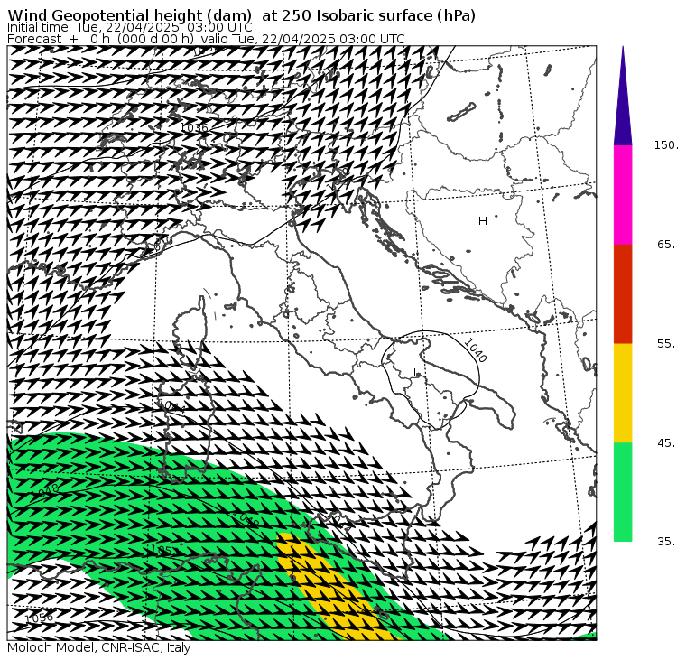Click the 'Initial time' date line
The height and width of the screenshot is (660, 686).
(129, 28)
